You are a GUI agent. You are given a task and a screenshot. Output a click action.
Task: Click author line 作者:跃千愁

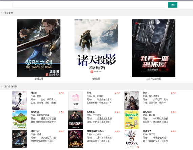click(x=149, y=134)
